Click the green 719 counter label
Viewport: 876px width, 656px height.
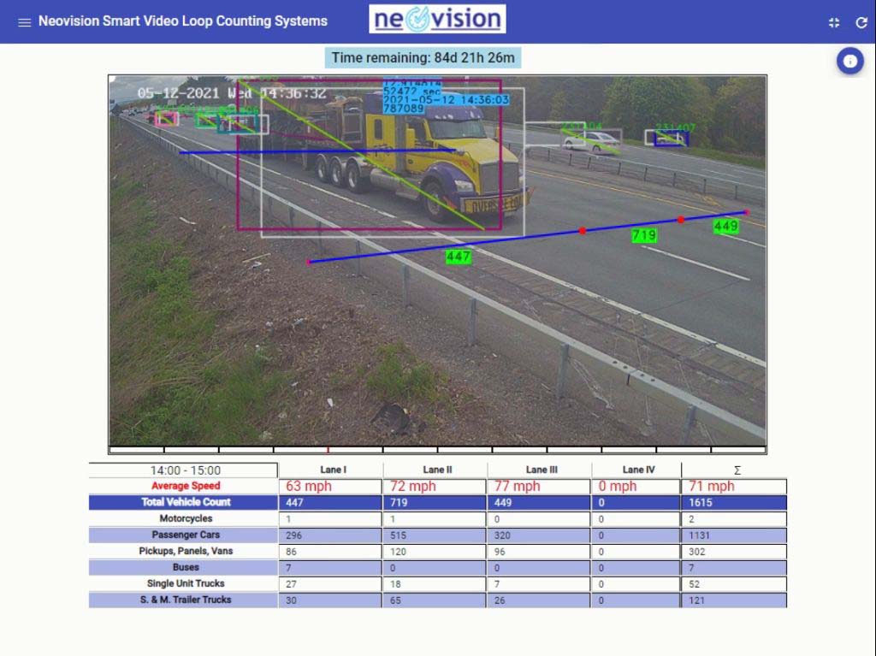click(x=644, y=235)
